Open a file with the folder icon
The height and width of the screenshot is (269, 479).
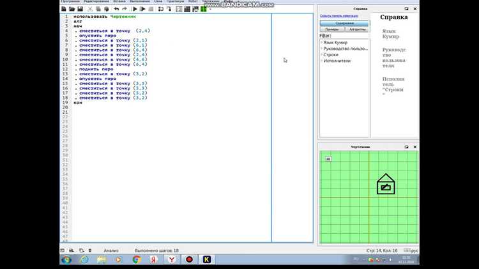72,9
